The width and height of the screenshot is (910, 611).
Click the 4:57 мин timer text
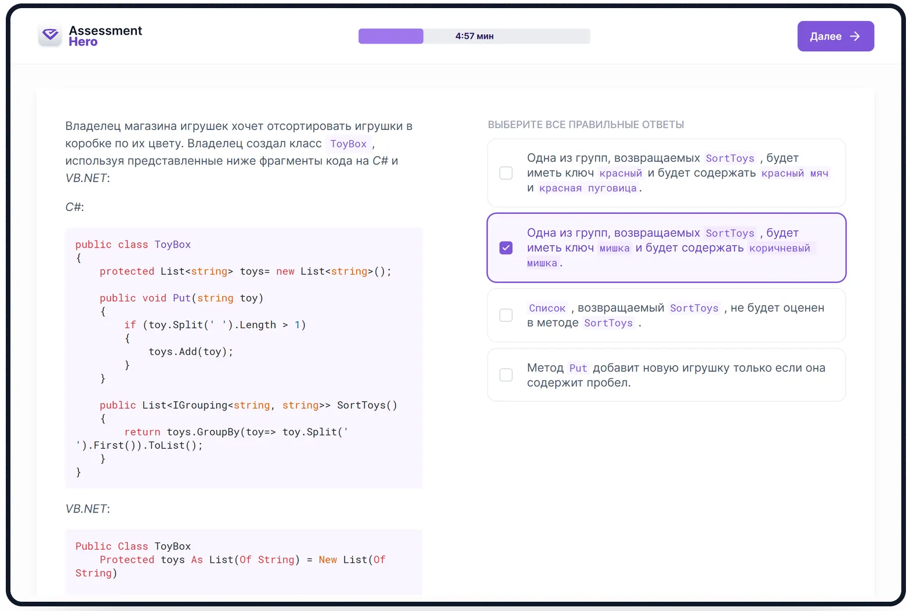point(474,37)
